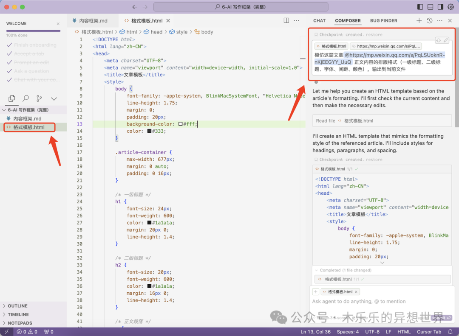Screen dimensions: 459x336
Task: Split the editor to the right
Action: click(286, 20)
